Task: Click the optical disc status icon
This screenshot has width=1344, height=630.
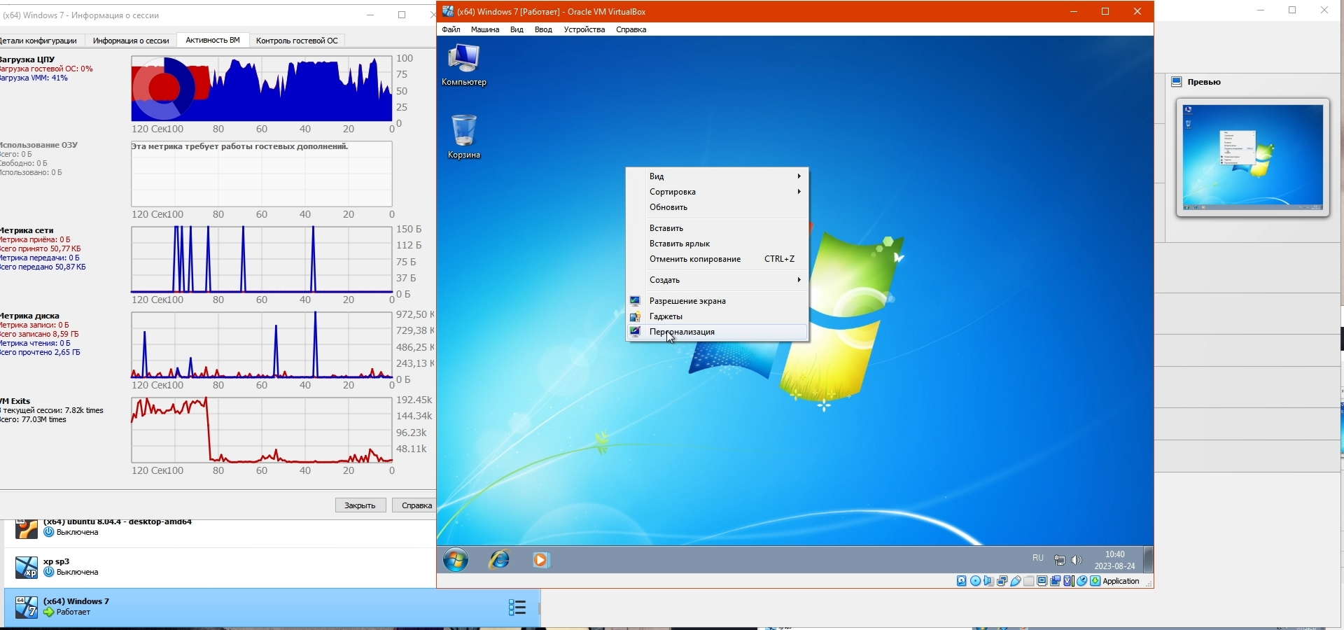Action: 975,581
